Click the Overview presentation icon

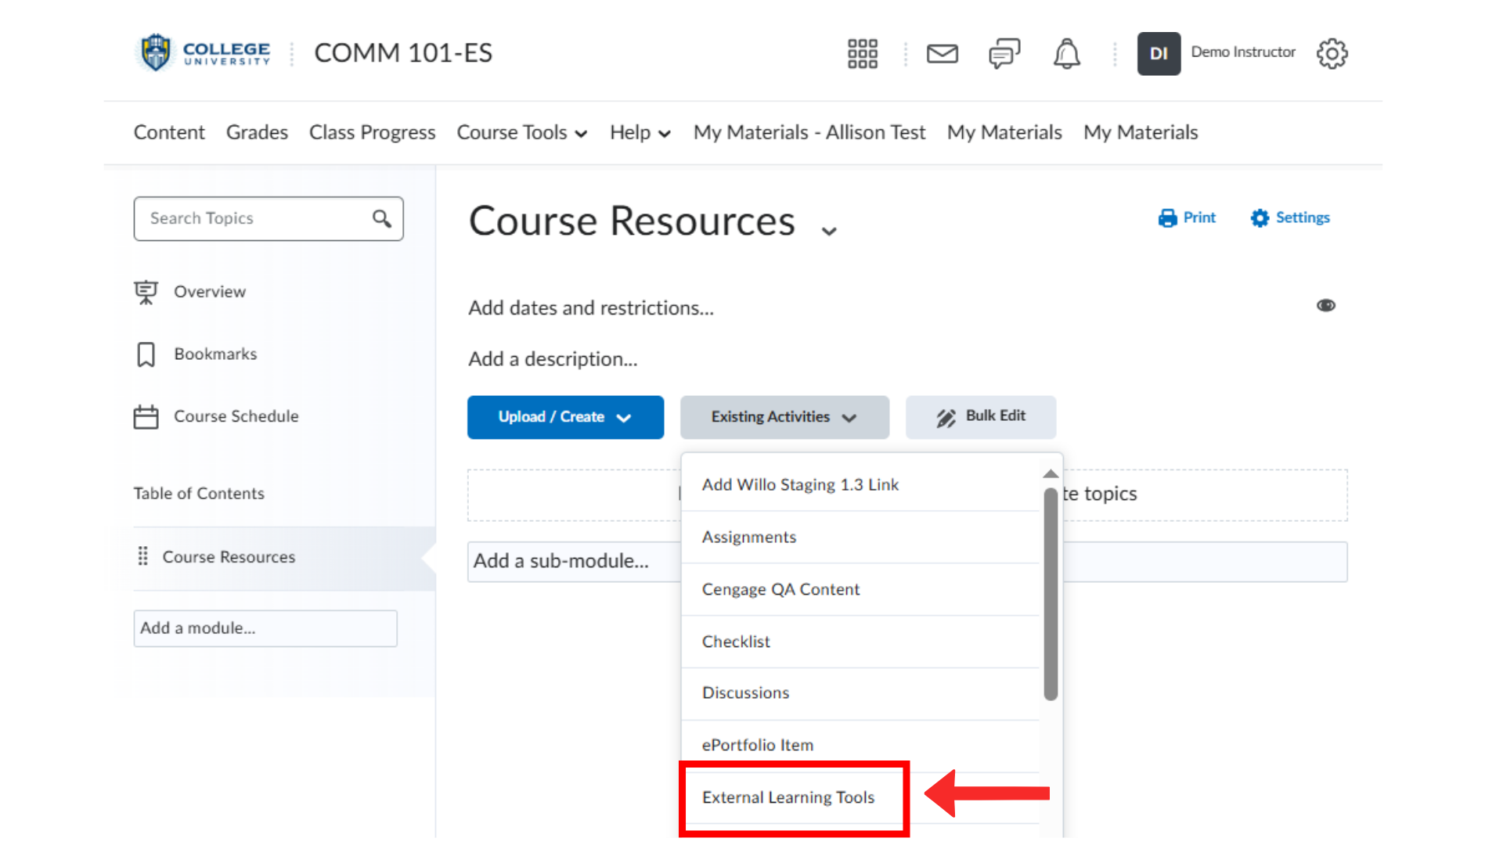[x=146, y=292]
